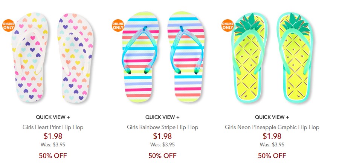Follow the Girls Rainbow Stripe Flip Flop link

coord(162,127)
